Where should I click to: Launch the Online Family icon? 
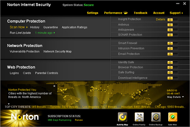click(x=139, y=116)
